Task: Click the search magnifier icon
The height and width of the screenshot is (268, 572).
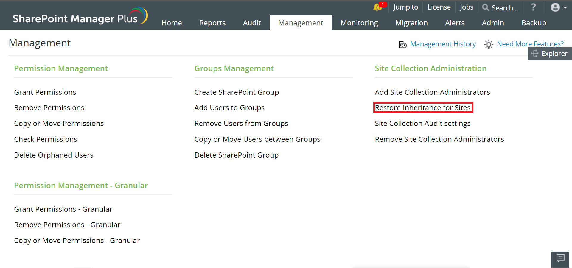Action: pos(486,8)
